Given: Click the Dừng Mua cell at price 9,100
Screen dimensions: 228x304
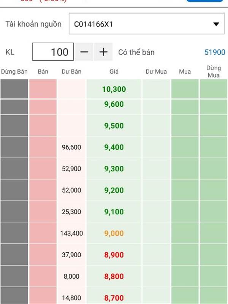Looking at the screenshot, I should [x=214, y=212].
